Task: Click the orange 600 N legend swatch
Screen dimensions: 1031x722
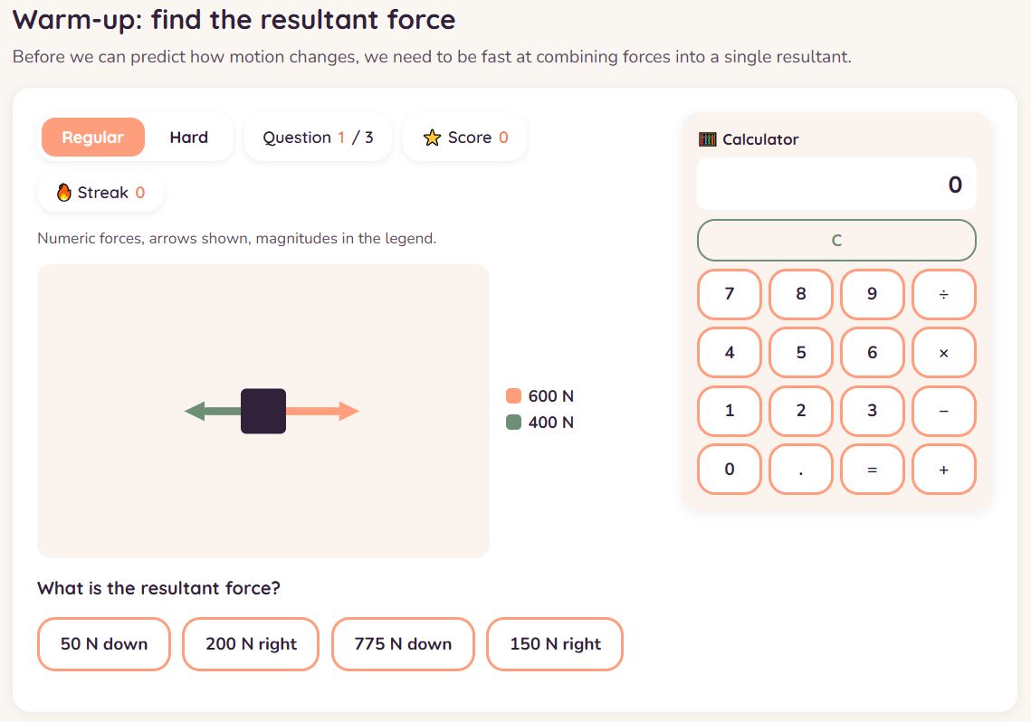Action: pyautogui.click(x=513, y=396)
